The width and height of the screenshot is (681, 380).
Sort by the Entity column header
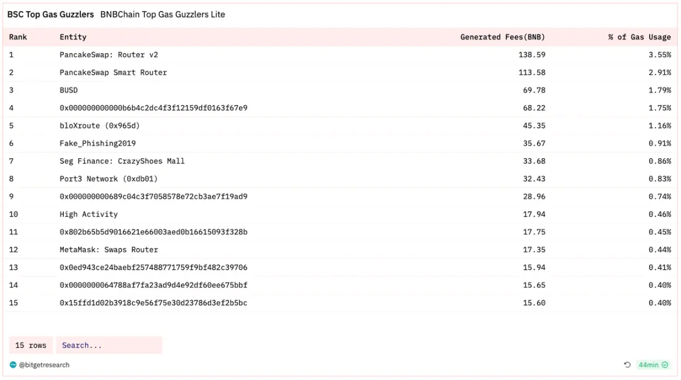coord(73,37)
